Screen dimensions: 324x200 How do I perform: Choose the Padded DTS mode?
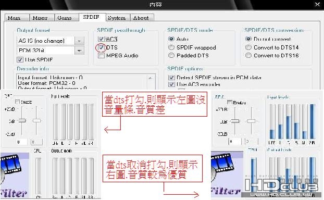171,55
